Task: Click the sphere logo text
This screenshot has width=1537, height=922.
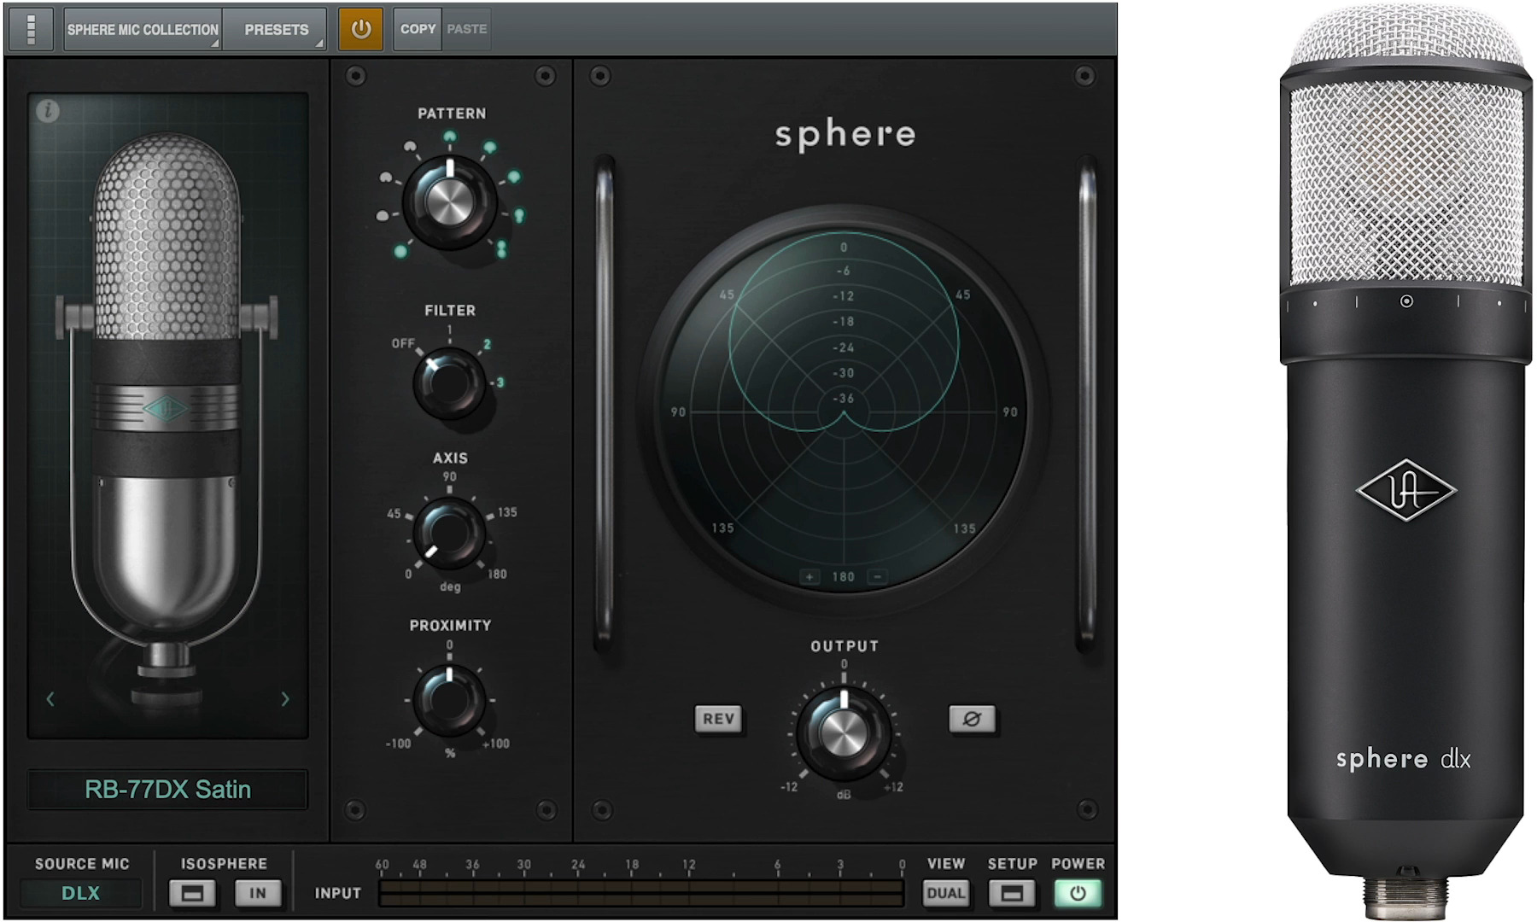Action: click(x=844, y=135)
